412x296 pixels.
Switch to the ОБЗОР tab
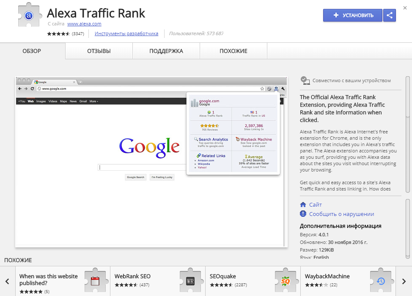[x=32, y=51]
